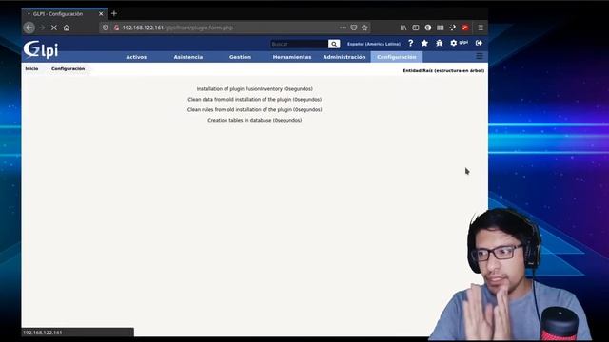Open user preferences gear icon

453,43
